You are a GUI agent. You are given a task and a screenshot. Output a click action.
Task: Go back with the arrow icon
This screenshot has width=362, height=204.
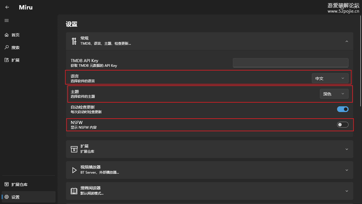point(7,7)
